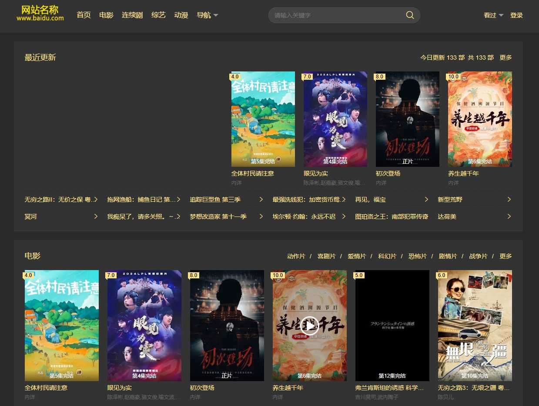The image size is (539, 406).
Task: Click the 最近更新 section heading
Action: point(40,58)
